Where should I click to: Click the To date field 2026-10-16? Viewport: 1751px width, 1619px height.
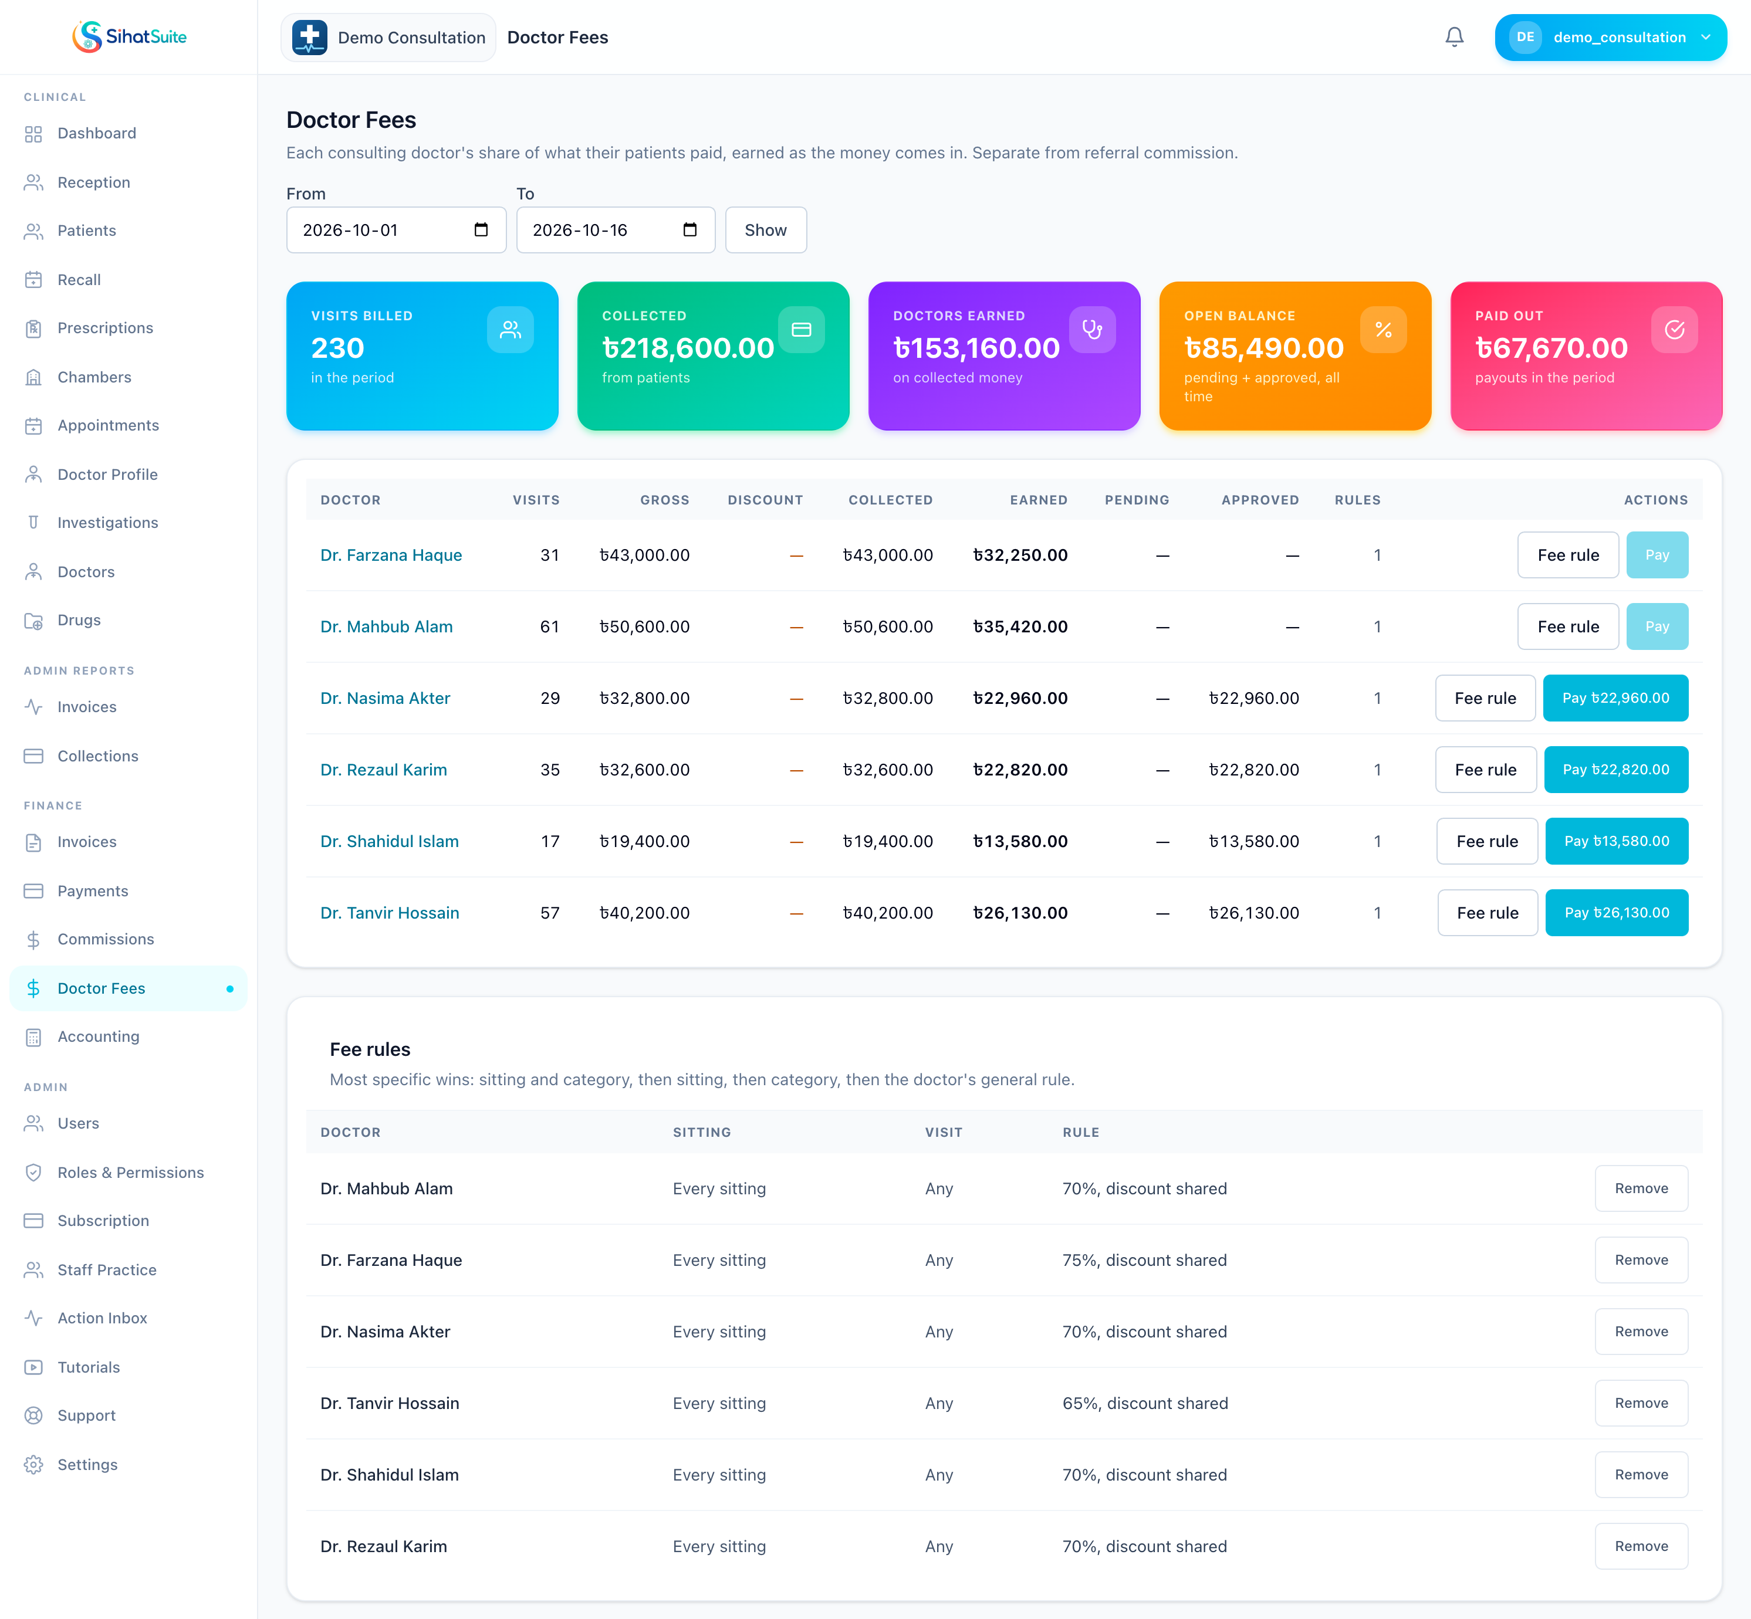coord(615,229)
